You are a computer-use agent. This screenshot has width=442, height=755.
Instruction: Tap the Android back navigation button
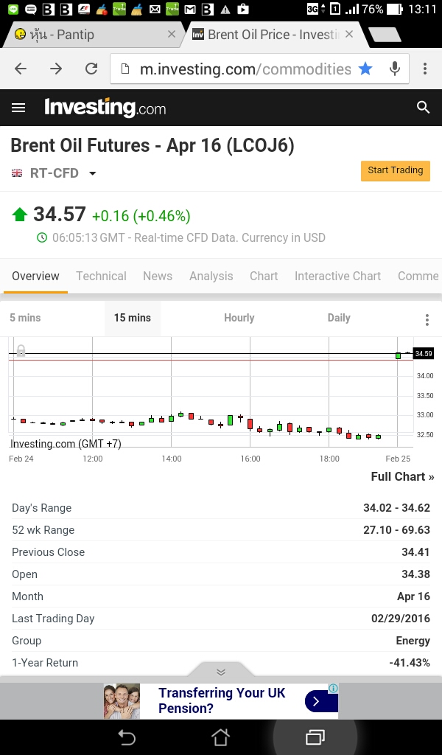[127, 737]
